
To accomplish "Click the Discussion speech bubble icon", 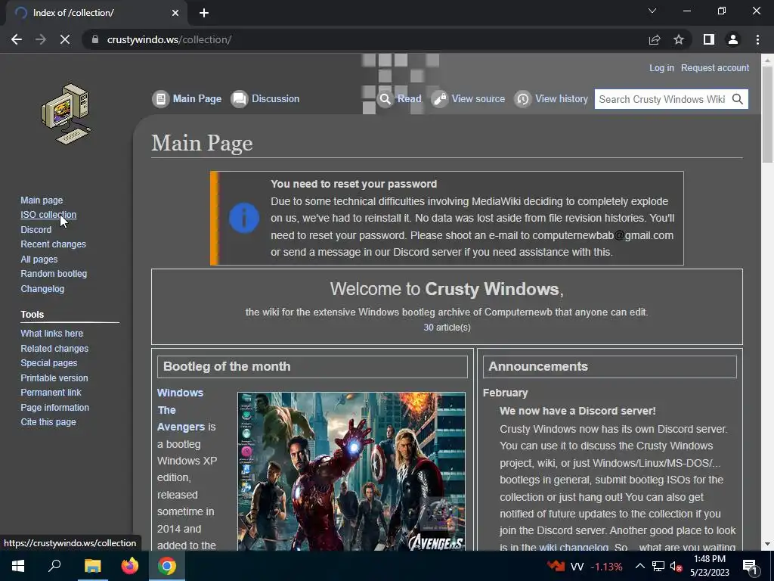I will [x=240, y=99].
